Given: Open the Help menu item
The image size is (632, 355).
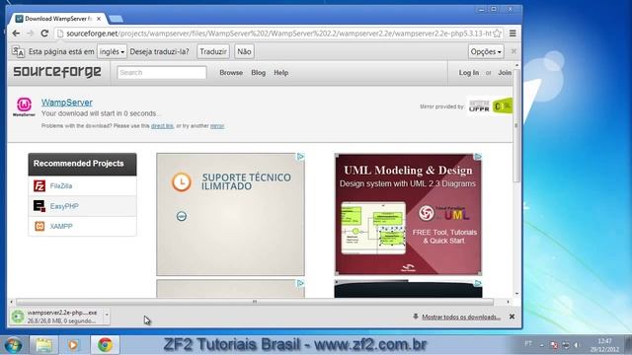Looking at the screenshot, I should click(x=280, y=73).
